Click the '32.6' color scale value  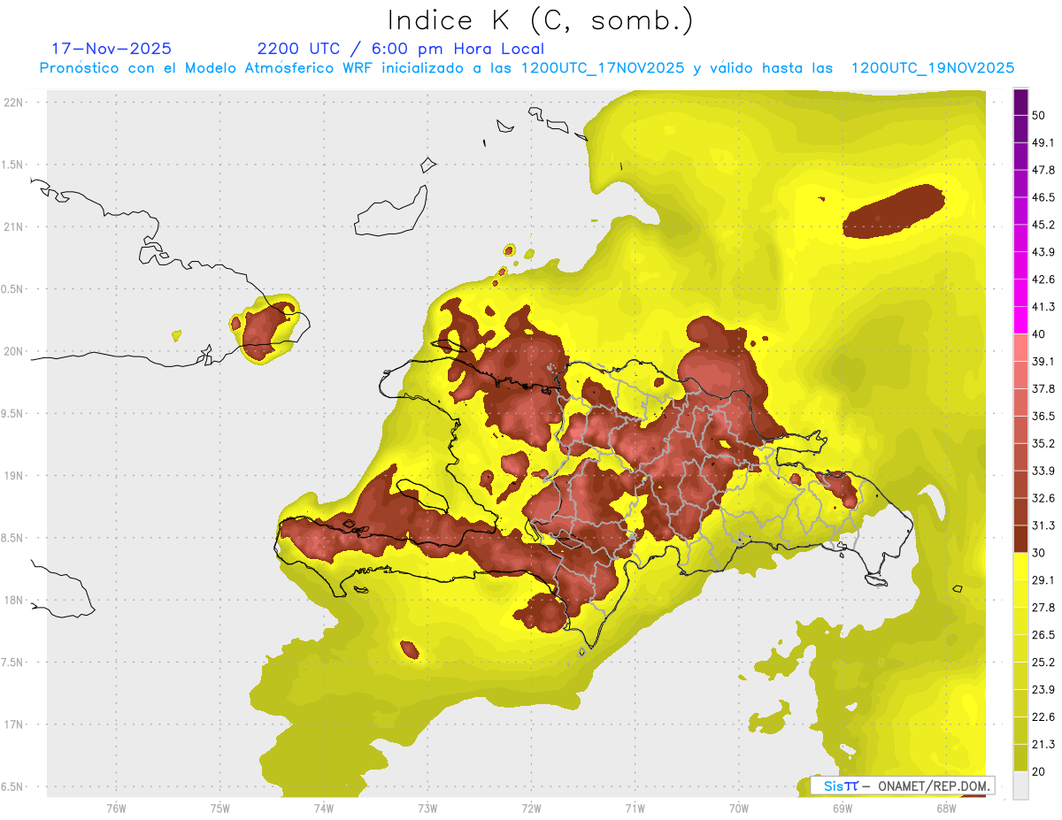(x=1043, y=498)
